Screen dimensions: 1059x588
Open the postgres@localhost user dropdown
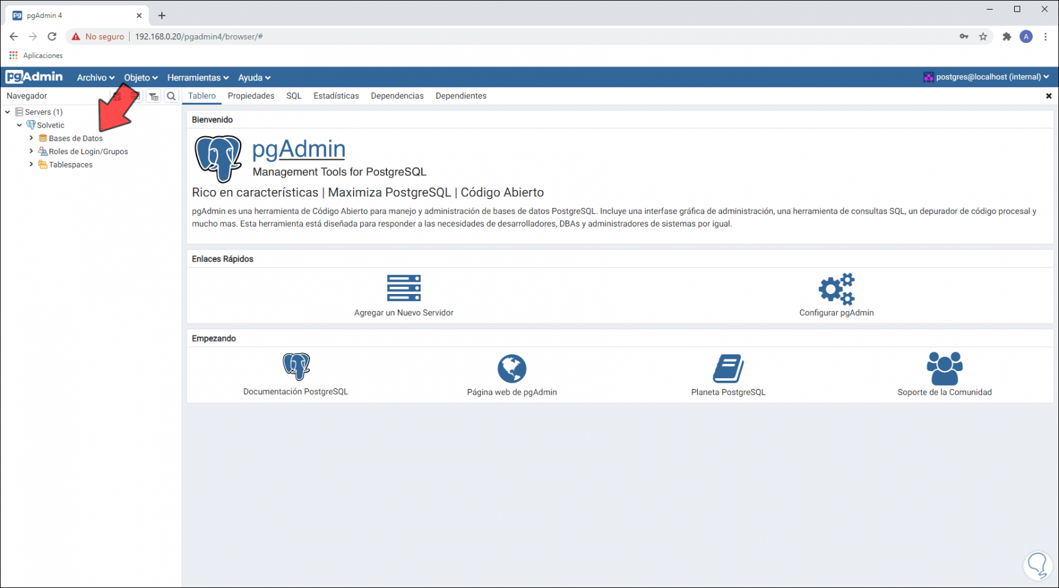(x=986, y=77)
